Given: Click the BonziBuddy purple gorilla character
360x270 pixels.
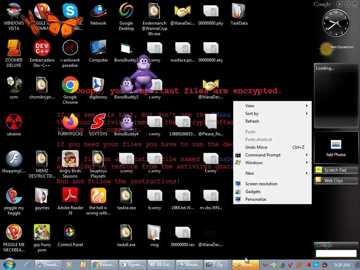Looking at the screenshot, I should coord(143,73).
